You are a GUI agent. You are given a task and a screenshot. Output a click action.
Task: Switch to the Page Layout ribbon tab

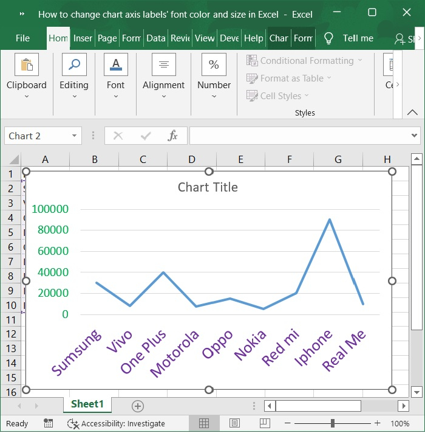point(107,38)
